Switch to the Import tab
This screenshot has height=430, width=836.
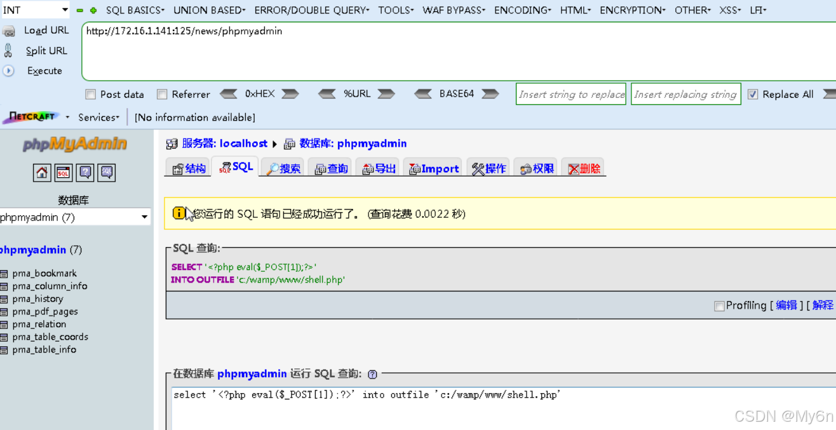[x=433, y=168]
